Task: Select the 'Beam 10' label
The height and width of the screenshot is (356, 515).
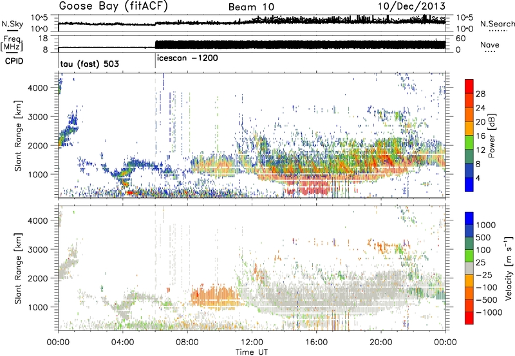Action: pyautogui.click(x=251, y=7)
